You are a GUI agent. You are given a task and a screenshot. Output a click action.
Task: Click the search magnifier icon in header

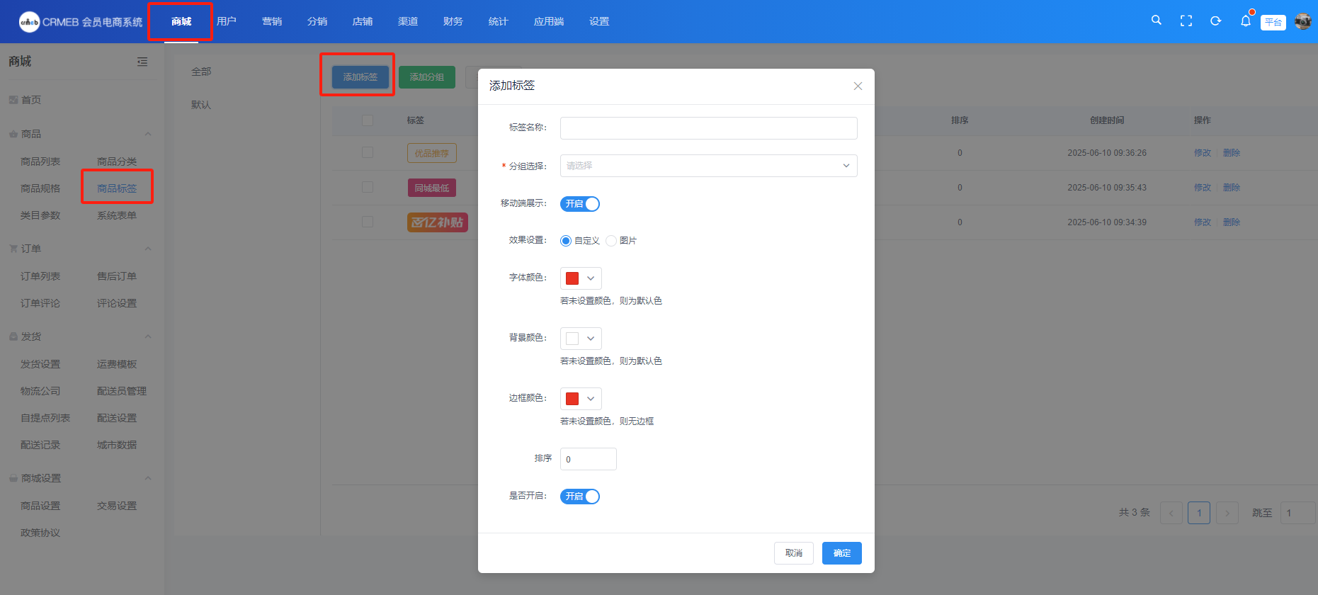[1156, 21]
